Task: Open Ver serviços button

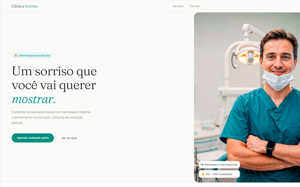Action: pyautogui.click(x=69, y=138)
